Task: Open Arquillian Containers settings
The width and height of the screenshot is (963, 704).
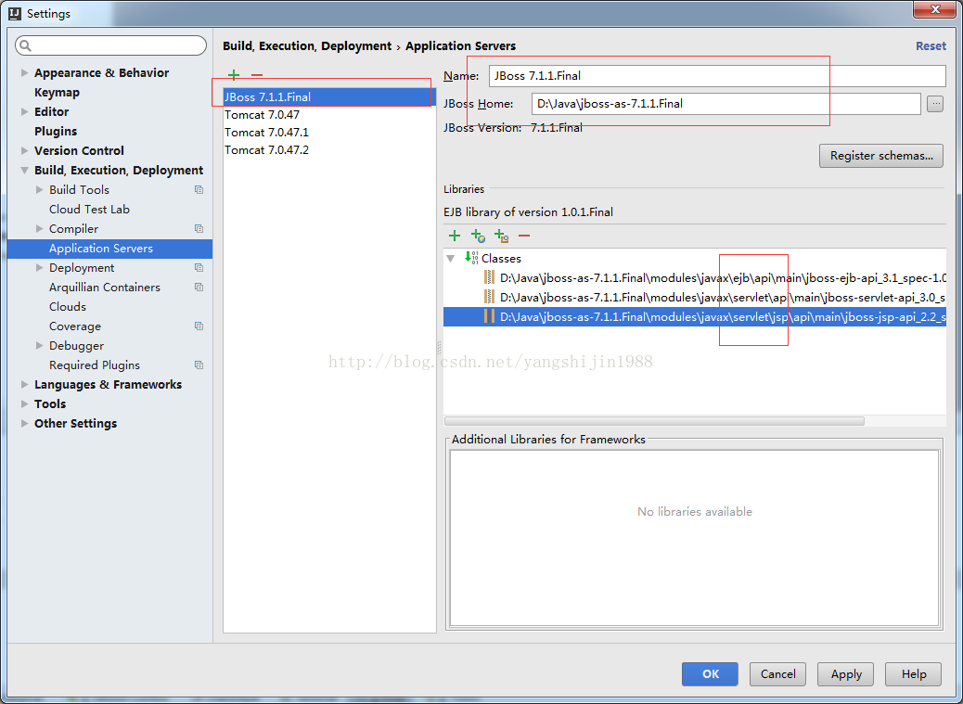Action: pos(105,288)
